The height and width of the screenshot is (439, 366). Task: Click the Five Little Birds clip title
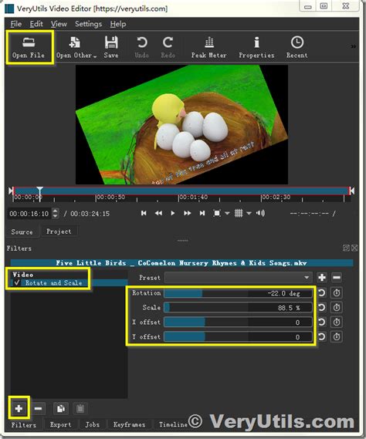[181, 263]
